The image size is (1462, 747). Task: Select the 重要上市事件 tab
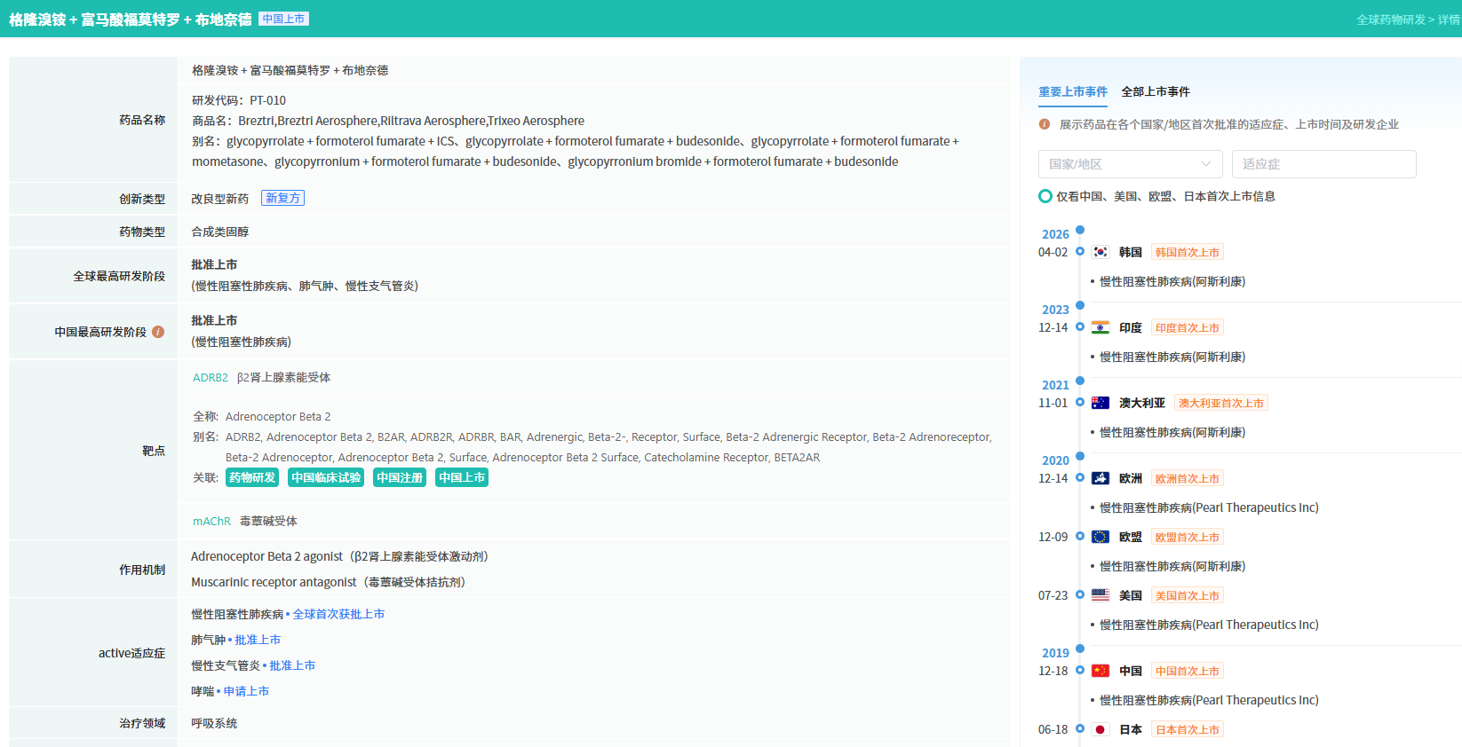click(1072, 91)
